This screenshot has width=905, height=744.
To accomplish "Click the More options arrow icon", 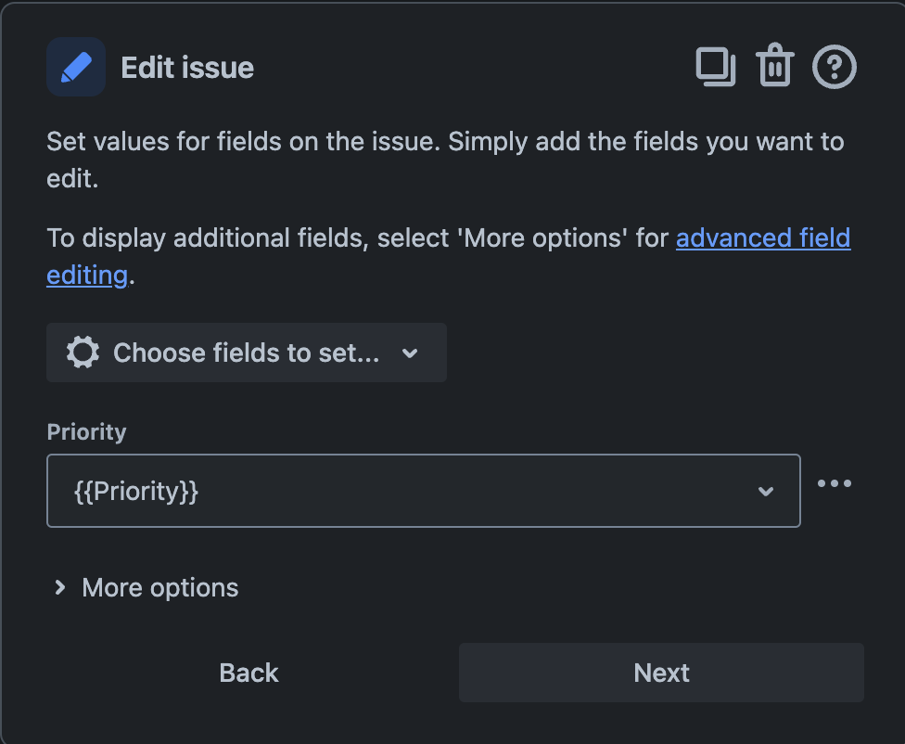I will tap(59, 587).
